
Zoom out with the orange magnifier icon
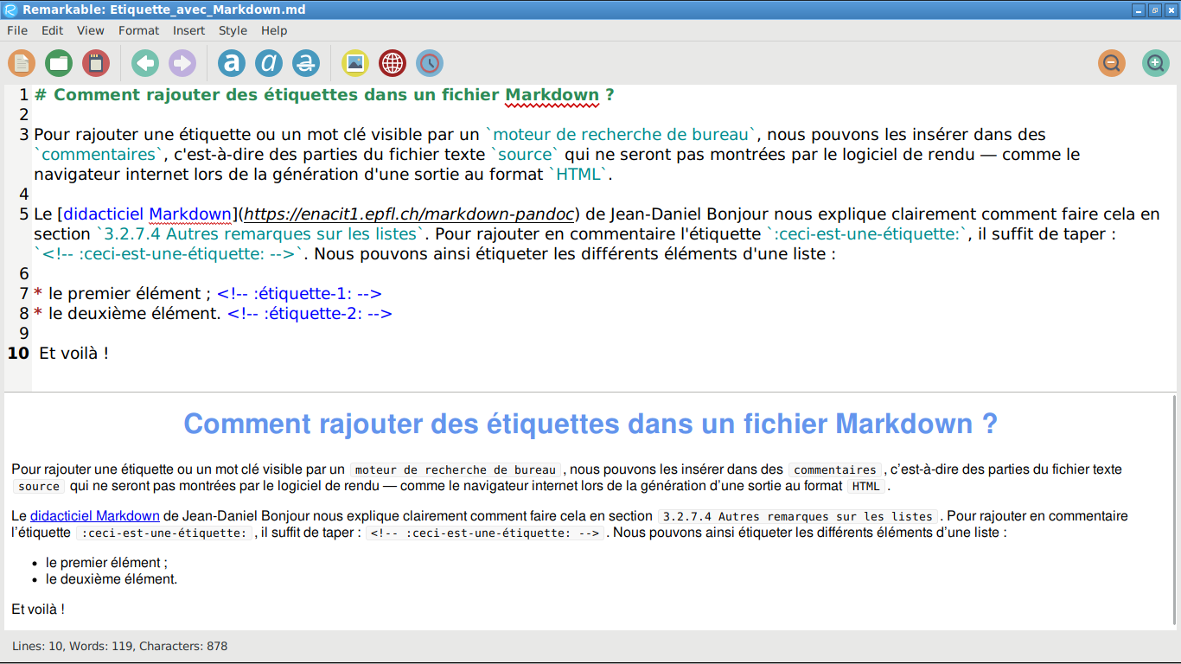tap(1112, 63)
